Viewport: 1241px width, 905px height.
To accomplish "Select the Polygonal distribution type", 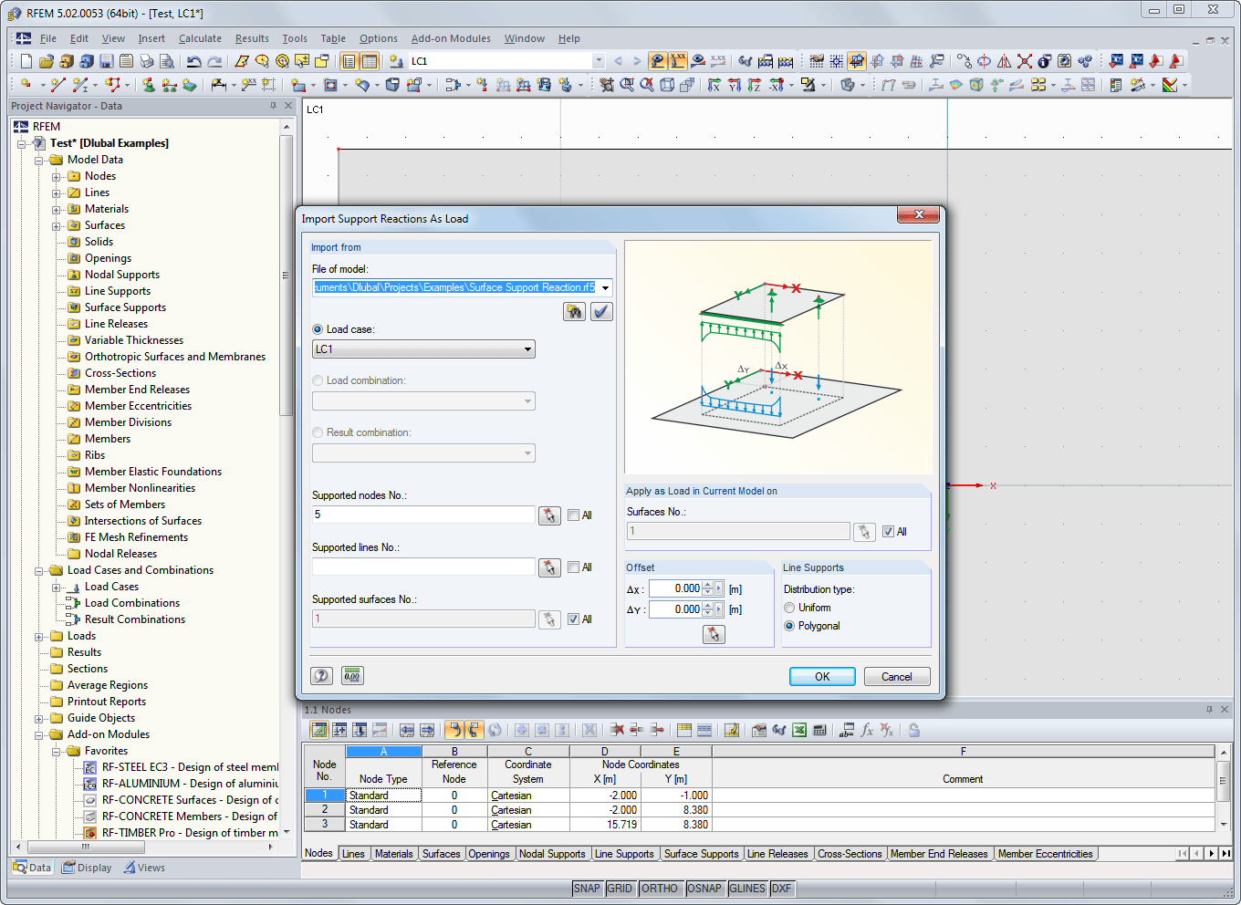I will 789,626.
